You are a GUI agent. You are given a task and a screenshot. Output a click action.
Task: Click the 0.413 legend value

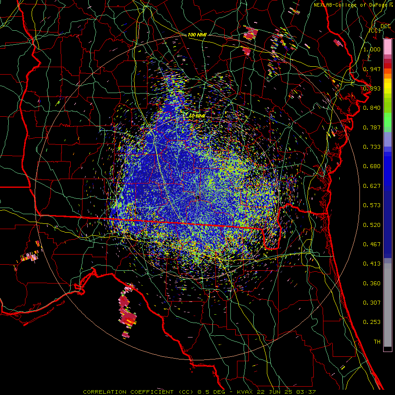tap(372, 264)
